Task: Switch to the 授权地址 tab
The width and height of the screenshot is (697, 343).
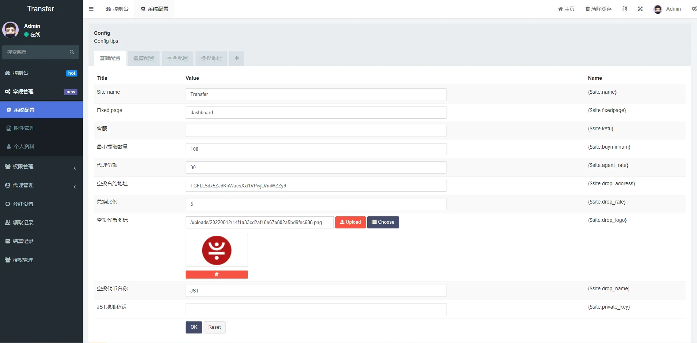Action: coord(211,58)
